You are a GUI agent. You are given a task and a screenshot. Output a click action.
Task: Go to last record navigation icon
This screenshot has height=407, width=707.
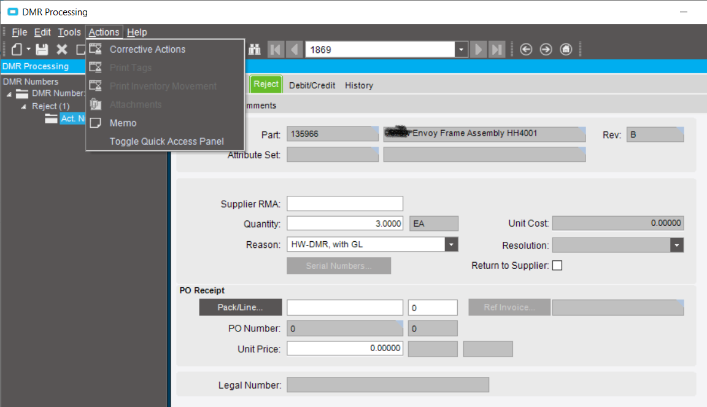[x=497, y=49]
